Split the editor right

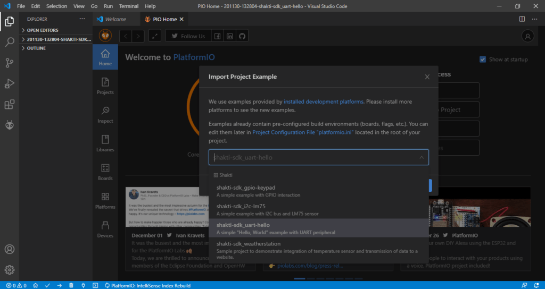(x=522, y=19)
